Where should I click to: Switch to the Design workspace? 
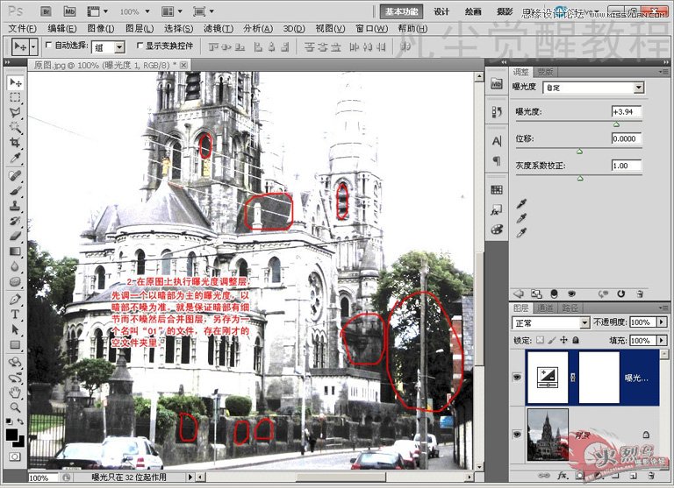click(441, 11)
